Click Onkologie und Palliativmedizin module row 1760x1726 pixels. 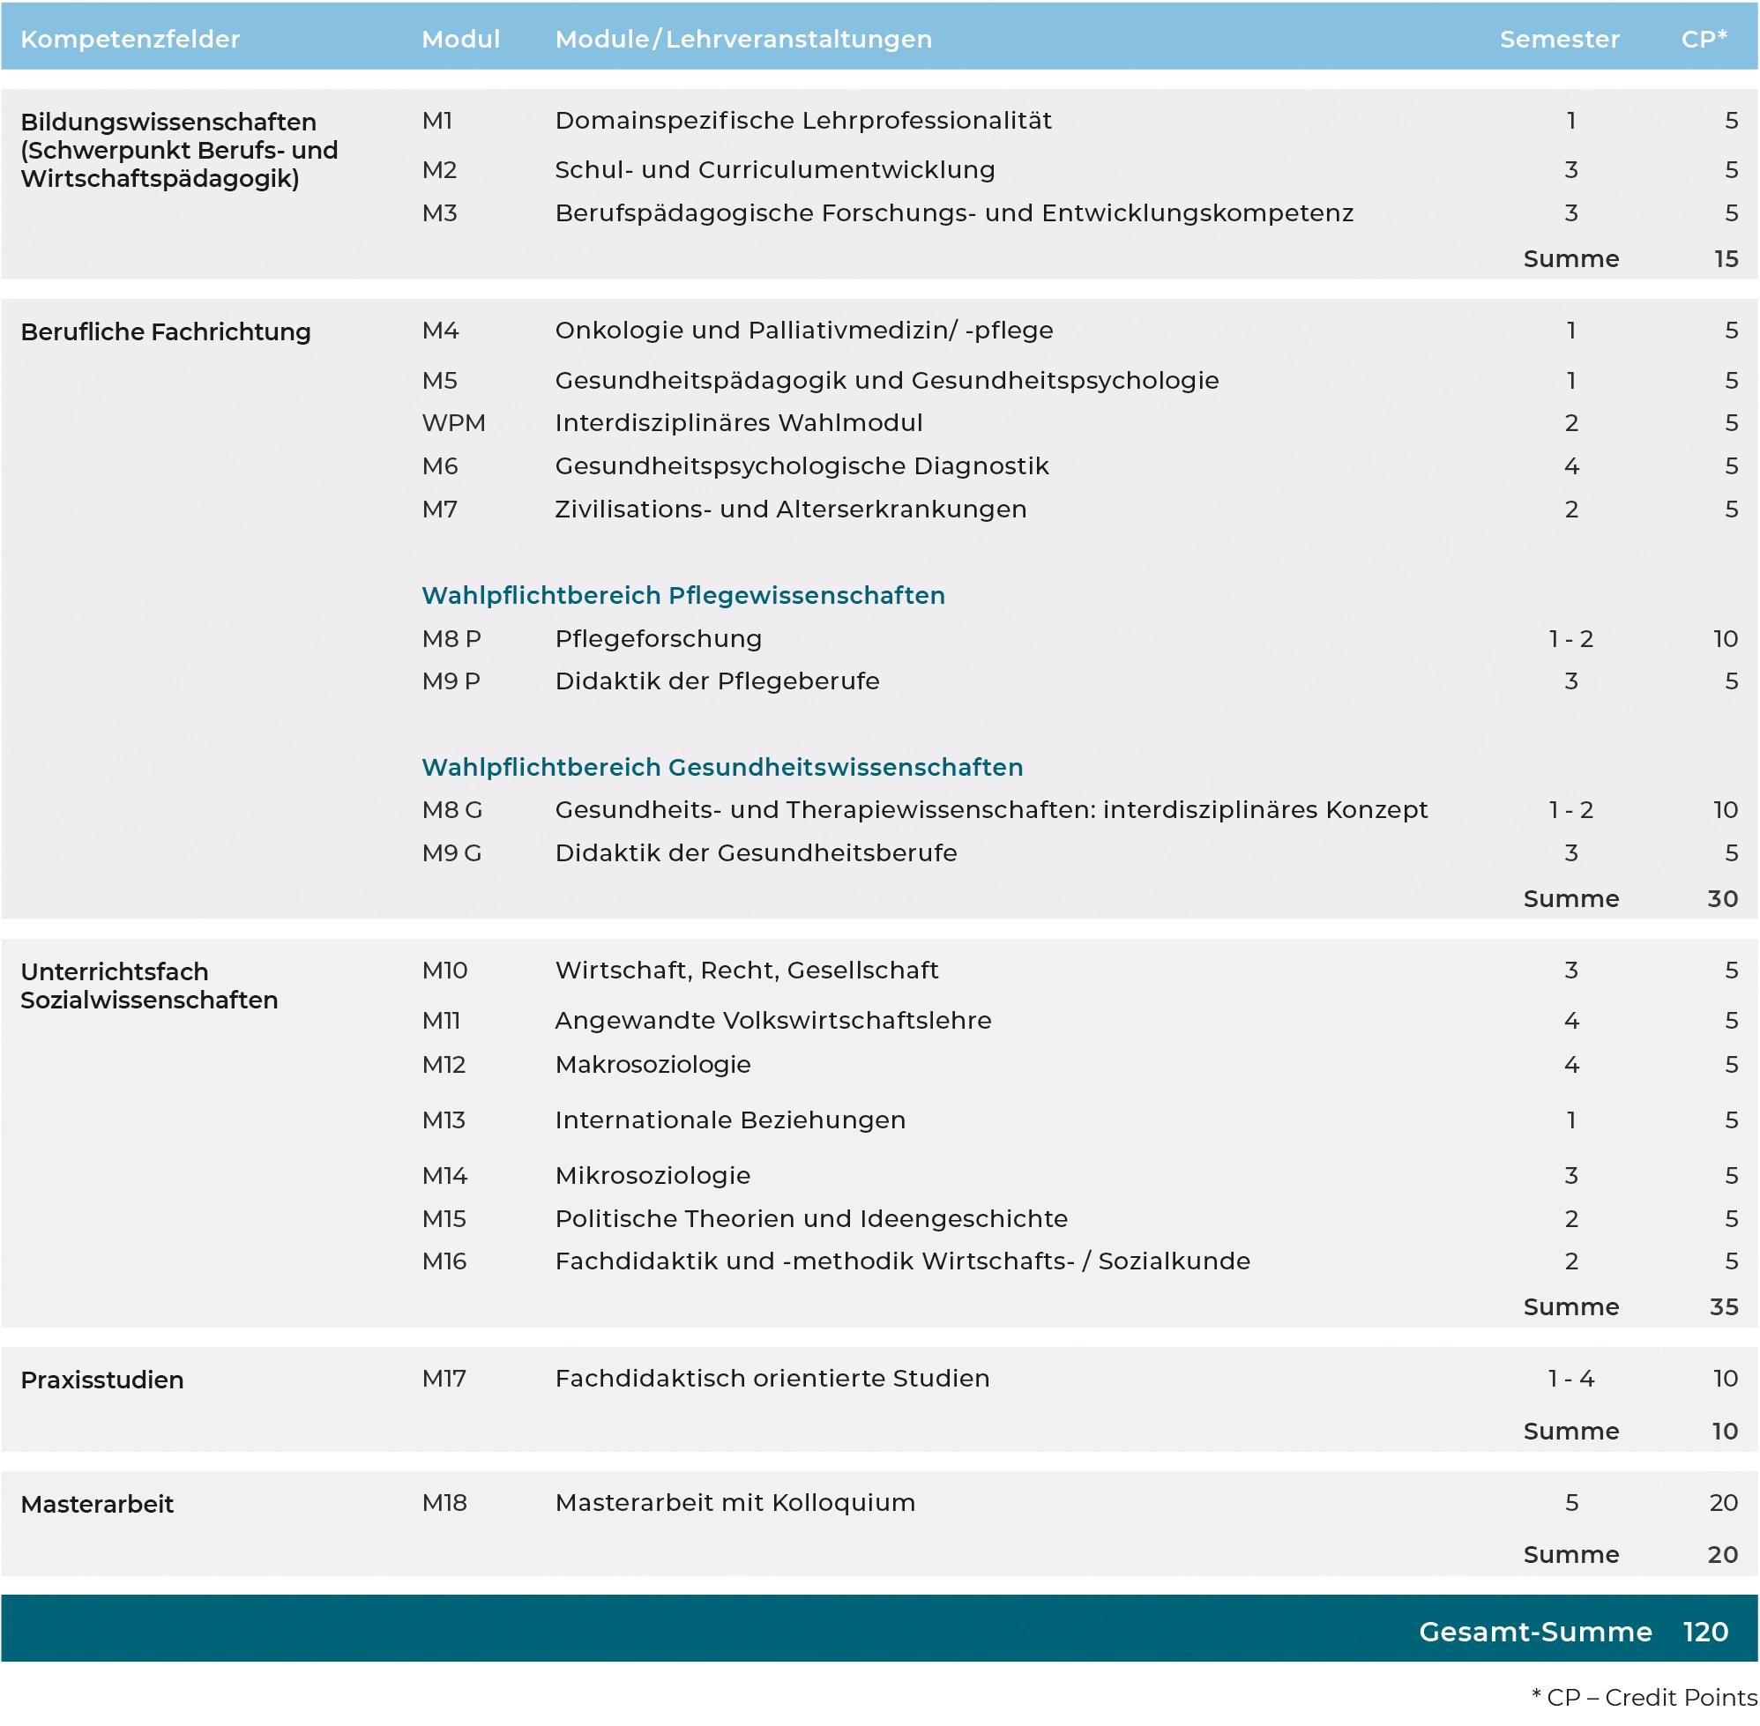(x=803, y=330)
